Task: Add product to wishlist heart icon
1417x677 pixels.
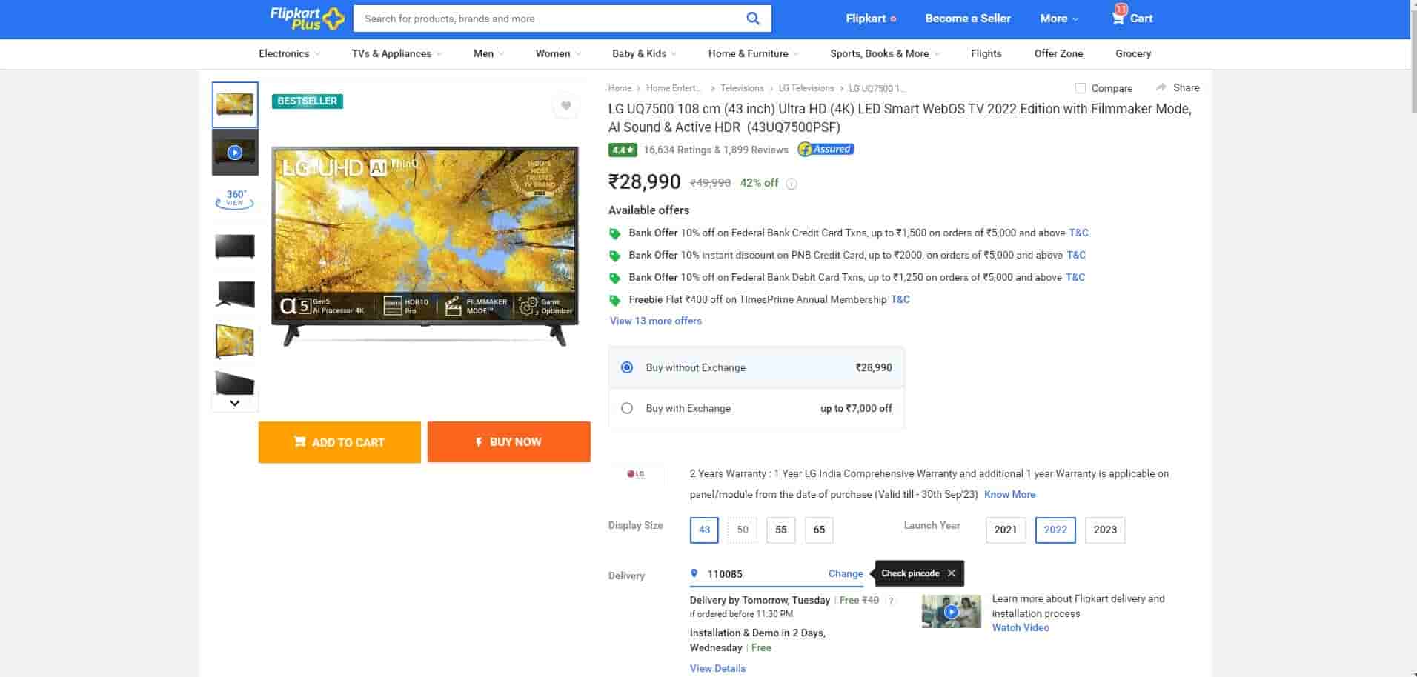Action: (x=565, y=106)
